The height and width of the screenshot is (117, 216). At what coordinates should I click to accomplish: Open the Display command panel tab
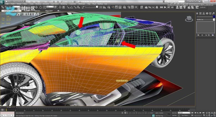210,13
